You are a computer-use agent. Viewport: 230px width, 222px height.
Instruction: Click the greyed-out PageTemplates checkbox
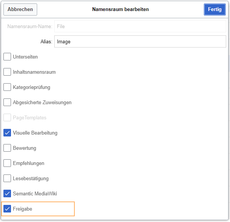tap(7, 117)
